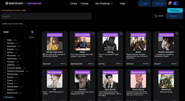185x101 pixels.
Task: Click the Login button
Action: (144, 3)
